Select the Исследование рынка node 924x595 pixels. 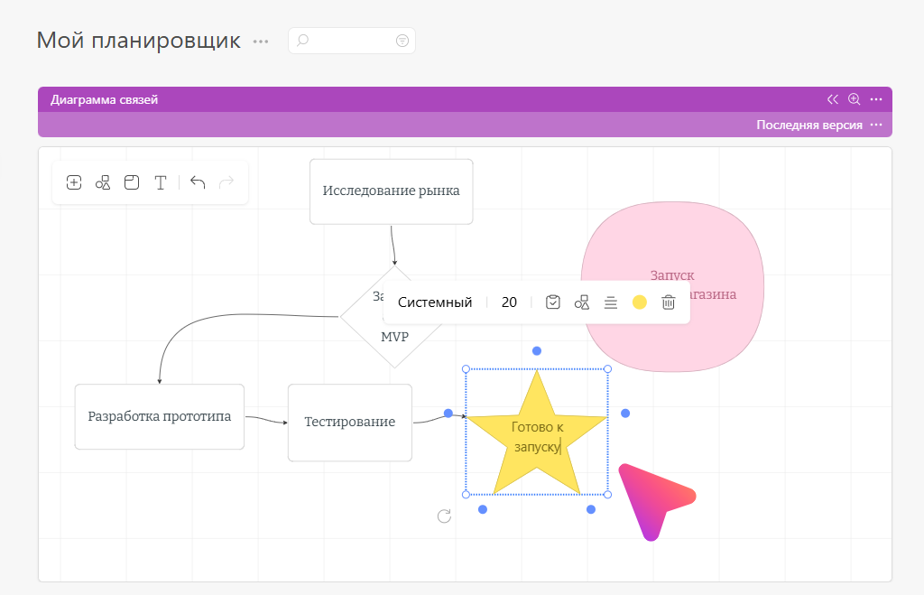coord(392,191)
